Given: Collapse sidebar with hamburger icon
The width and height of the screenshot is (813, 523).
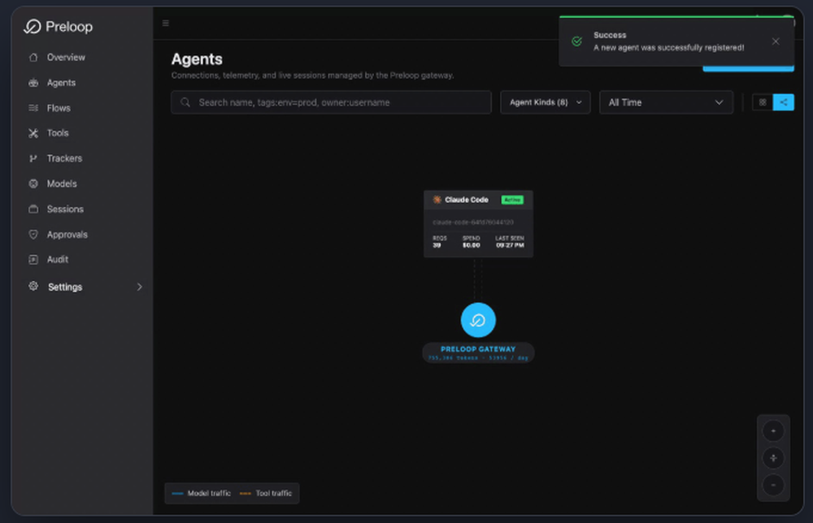Looking at the screenshot, I should [x=166, y=23].
